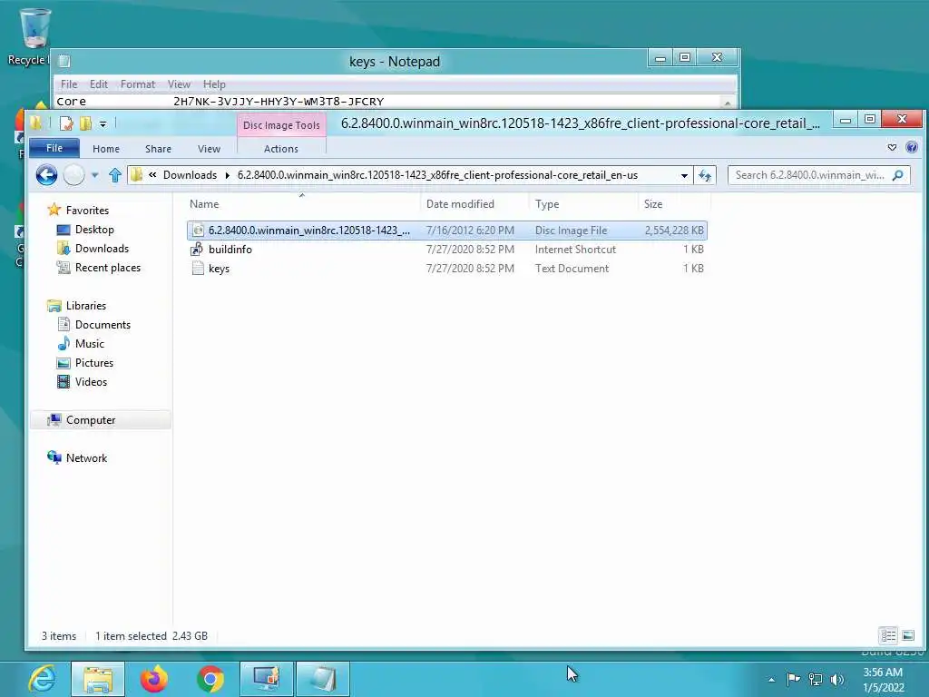This screenshot has width=929, height=697.
Task: Open Downloads in the Favorites list
Action: (x=102, y=249)
